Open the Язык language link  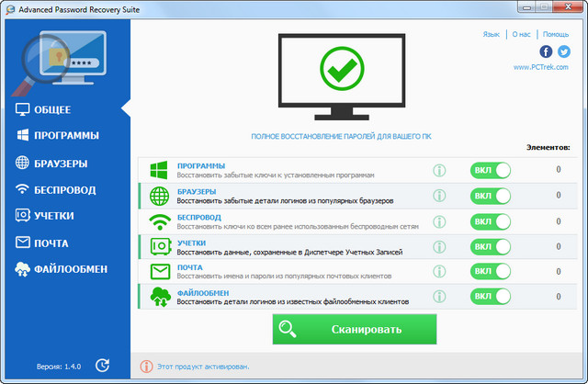pyautogui.click(x=492, y=34)
